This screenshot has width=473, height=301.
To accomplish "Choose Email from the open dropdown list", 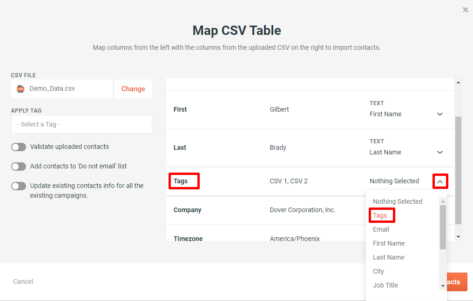I will [380, 229].
